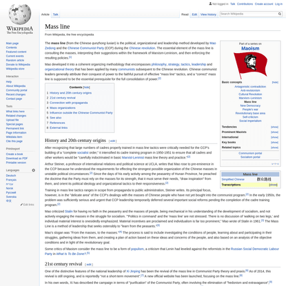Show the Key books section

274,143
